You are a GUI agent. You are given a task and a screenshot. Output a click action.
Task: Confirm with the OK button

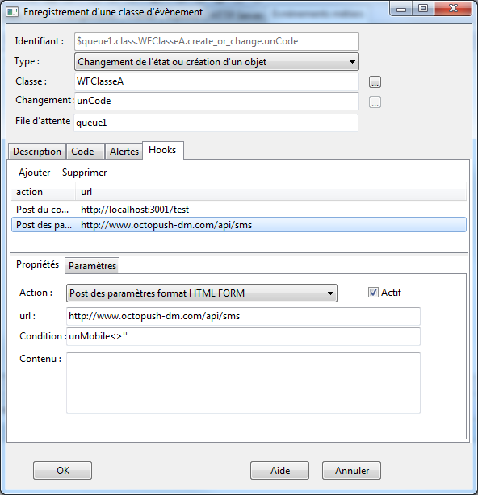tap(63, 470)
